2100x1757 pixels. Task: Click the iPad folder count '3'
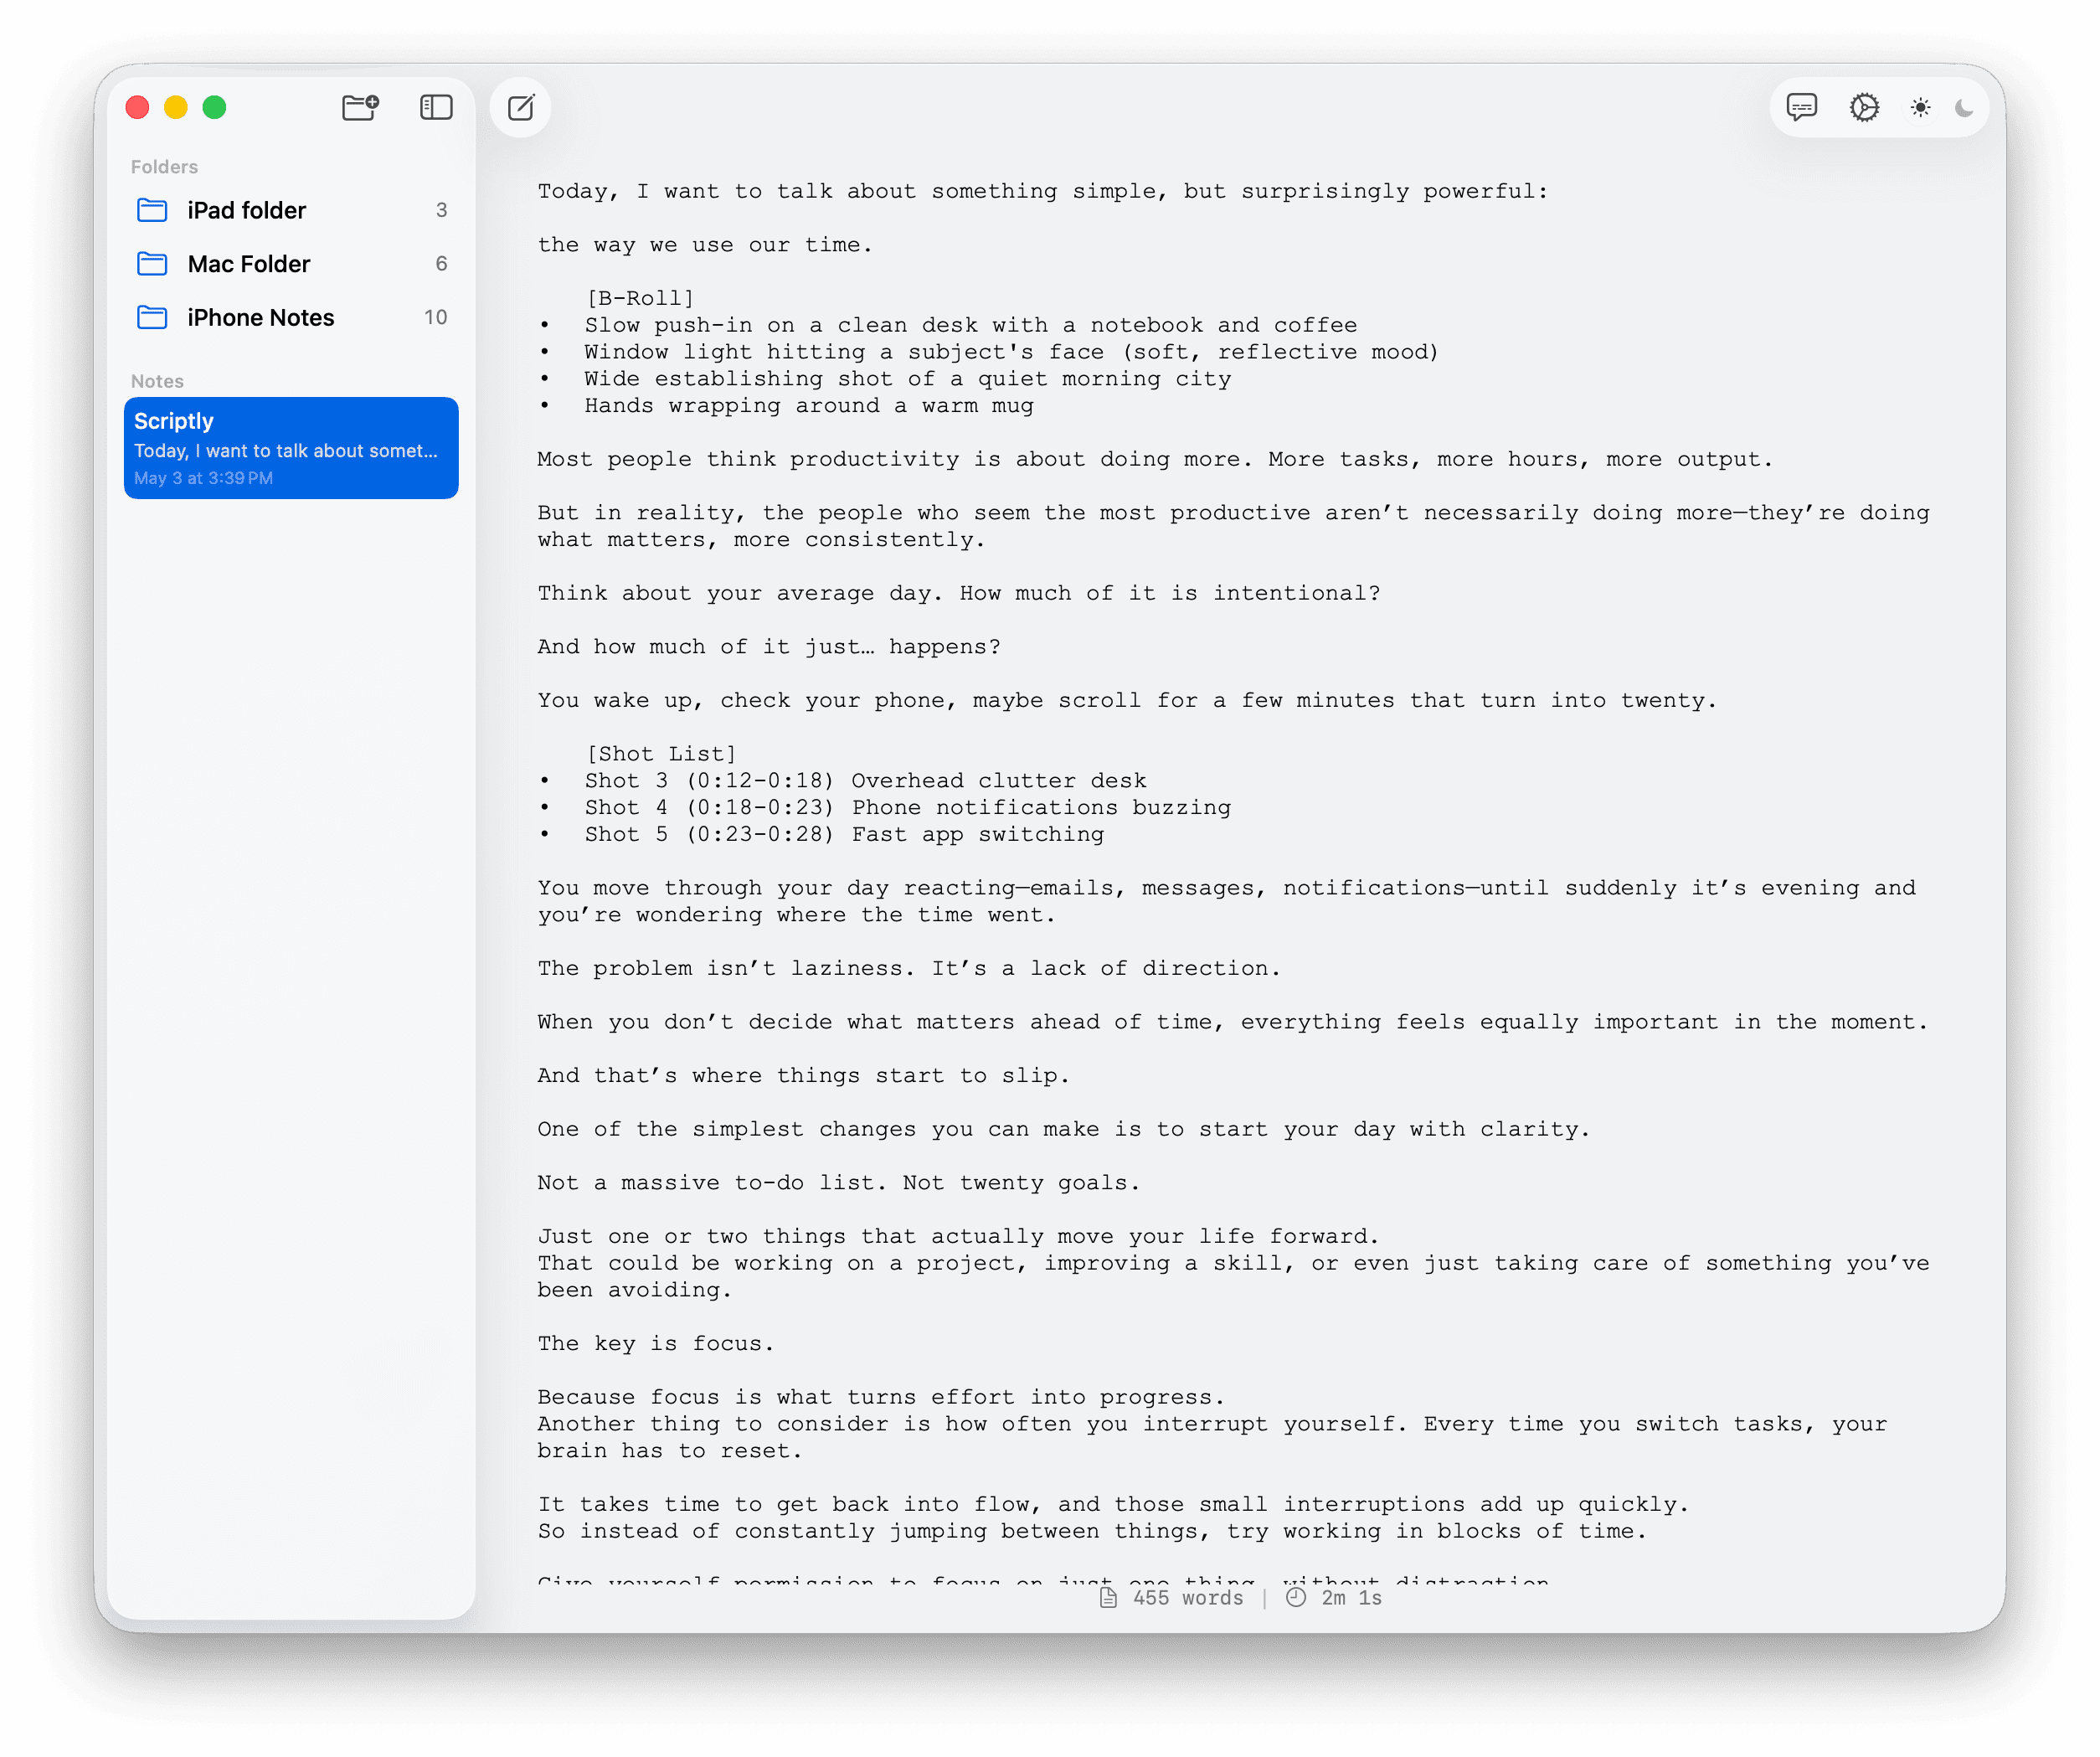click(441, 210)
